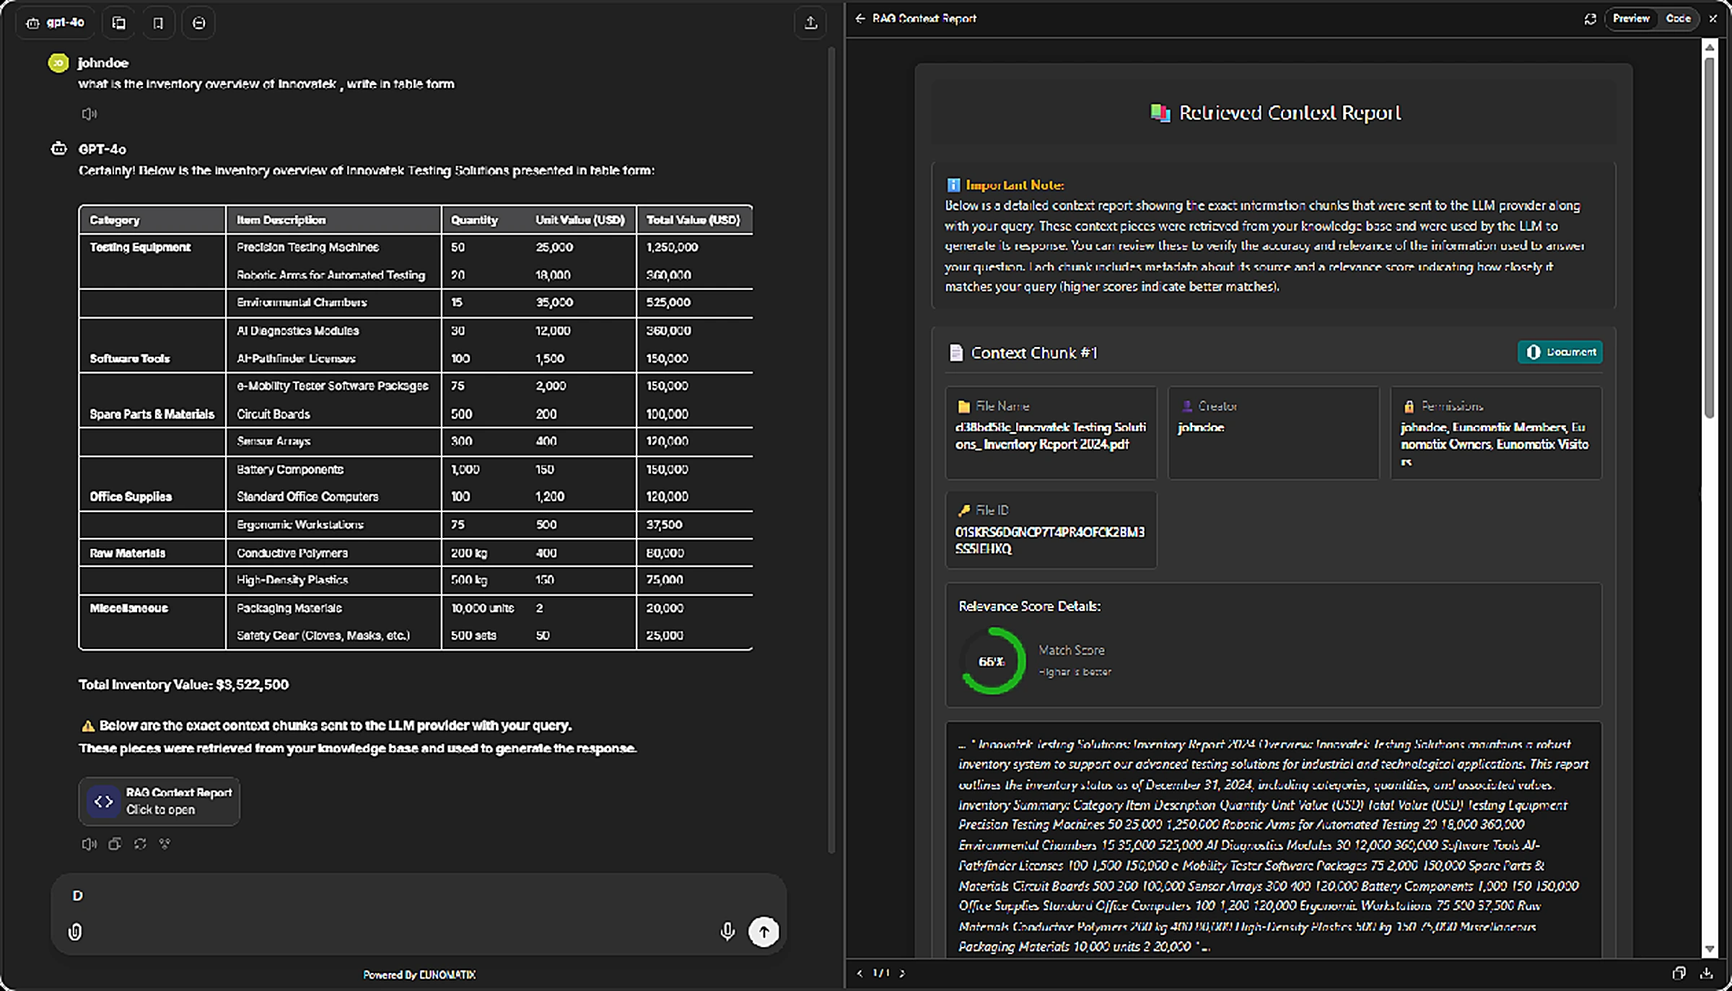Click the fork conversation icon under response
Viewport: 1732px width, 991px height.
(165, 844)
